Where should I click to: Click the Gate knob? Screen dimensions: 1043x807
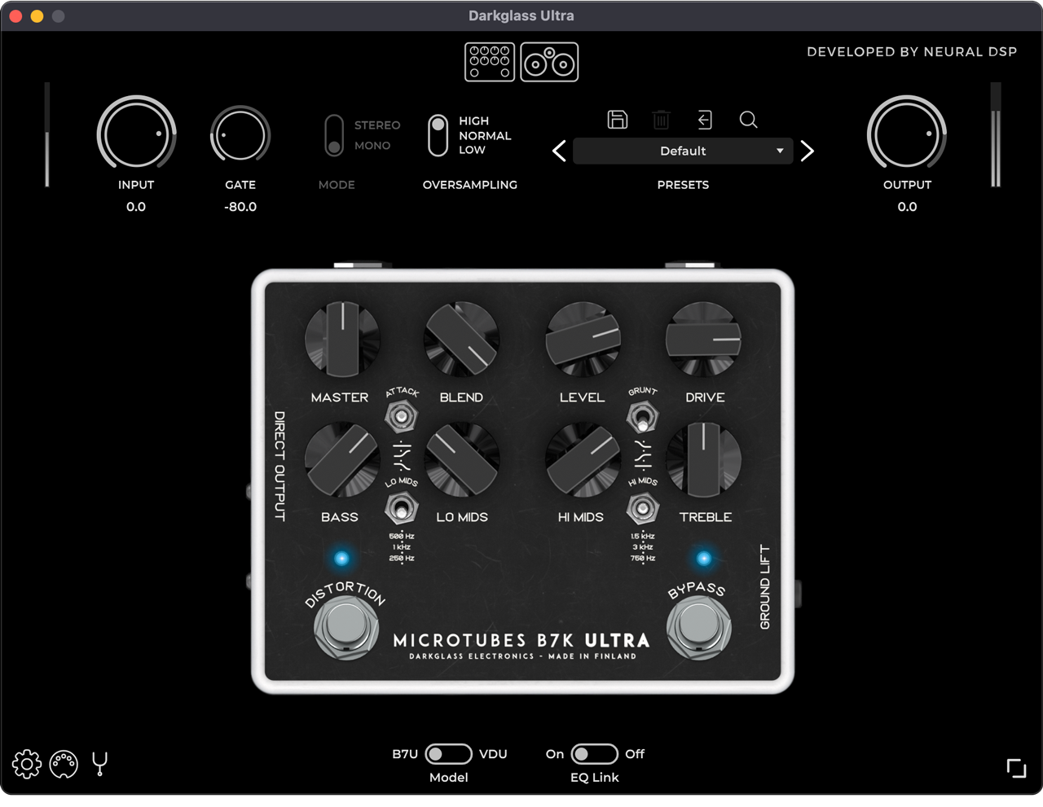240,135
